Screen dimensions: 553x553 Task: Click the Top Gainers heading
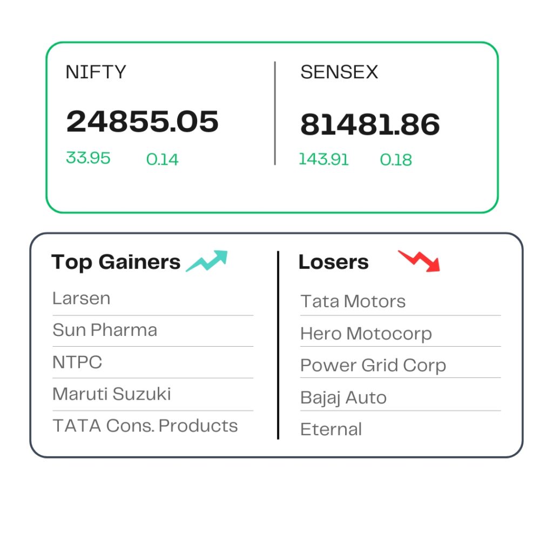click(116, 262)
